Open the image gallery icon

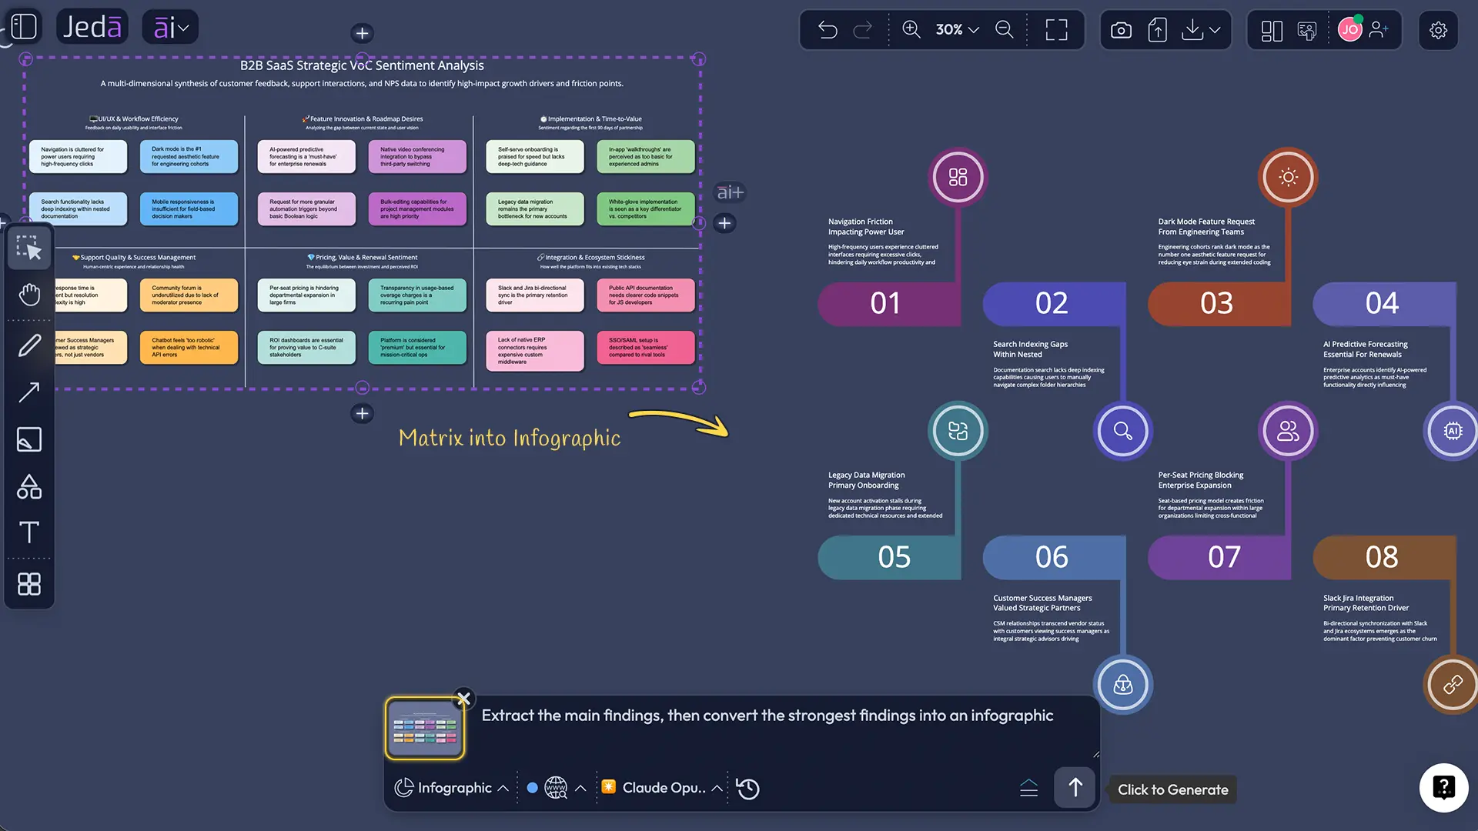(1307, 31)
